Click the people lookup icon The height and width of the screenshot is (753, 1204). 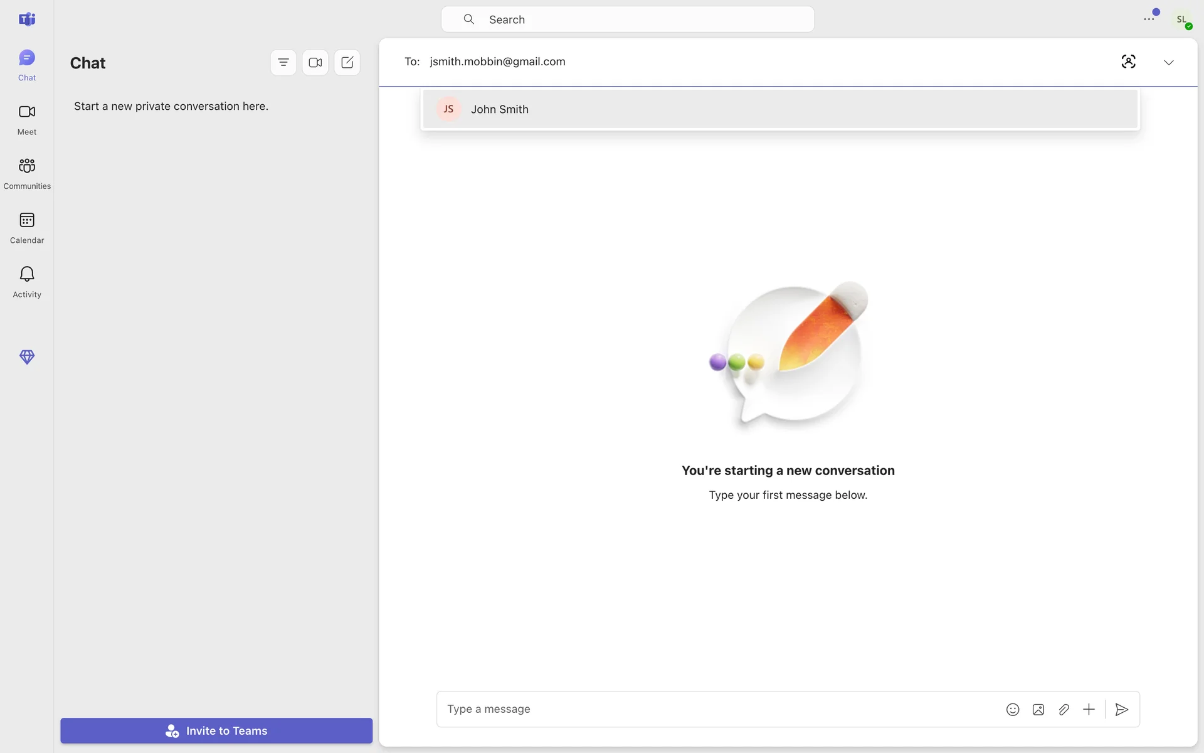1128,61
